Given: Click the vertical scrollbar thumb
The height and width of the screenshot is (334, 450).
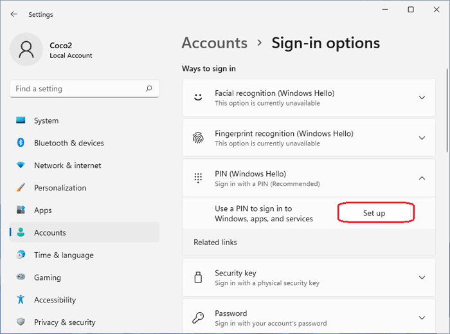Looking at the screenshot, I should click(x=447, y=110).
